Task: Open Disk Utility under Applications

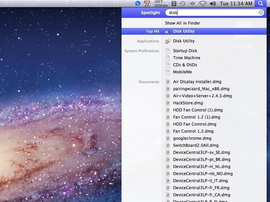Action: [184, 41]
